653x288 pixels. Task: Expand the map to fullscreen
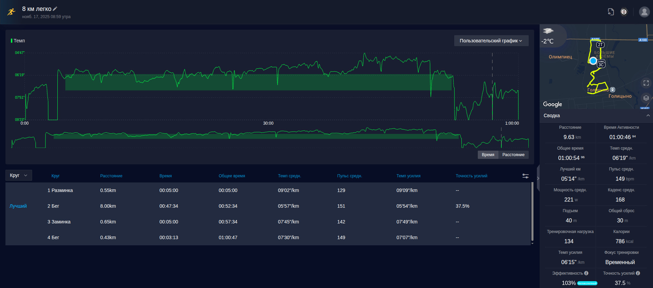coord(646,83)
